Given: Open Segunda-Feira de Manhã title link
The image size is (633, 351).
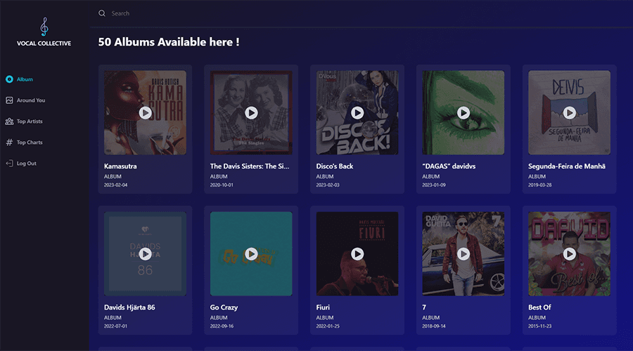Looking at the screenshot, I should [567, 166].
